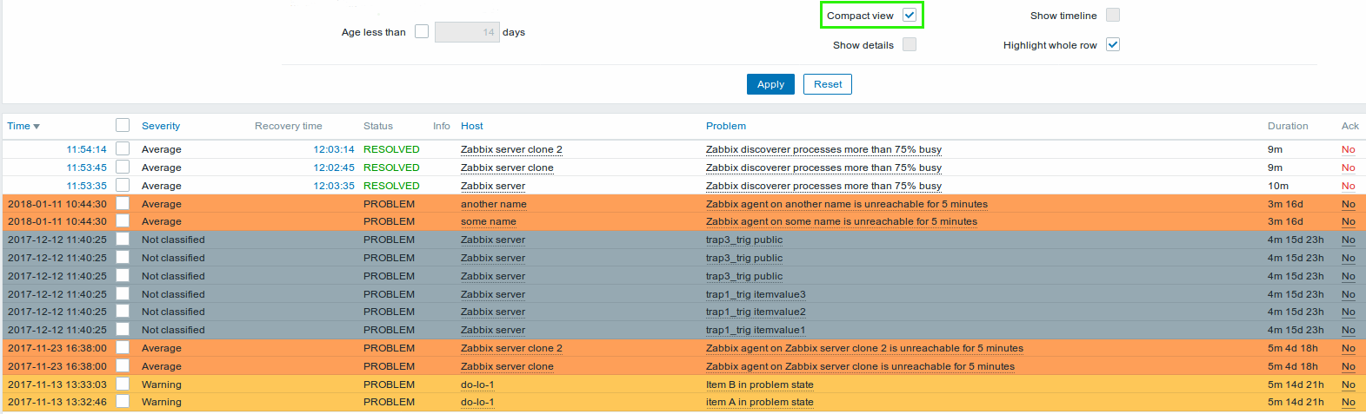
Task: Select the row checkbox for 11:54:14 problem
Action: click(123, 148)
